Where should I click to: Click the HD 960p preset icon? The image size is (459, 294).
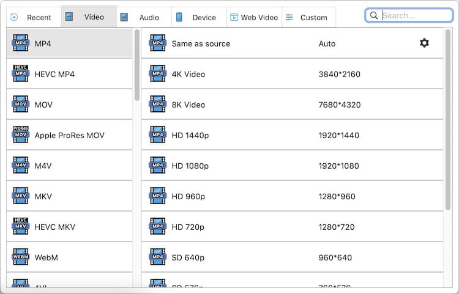click(x=157, y=196)
